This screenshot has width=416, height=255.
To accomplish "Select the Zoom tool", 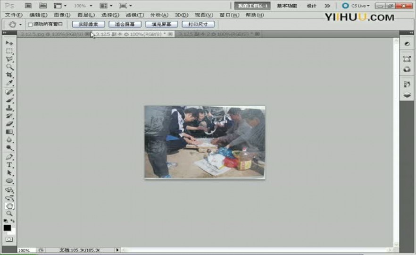I will (9, 213).
